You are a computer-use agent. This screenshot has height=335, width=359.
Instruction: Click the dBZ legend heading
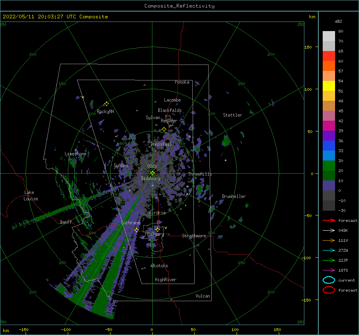pos(338,21)
